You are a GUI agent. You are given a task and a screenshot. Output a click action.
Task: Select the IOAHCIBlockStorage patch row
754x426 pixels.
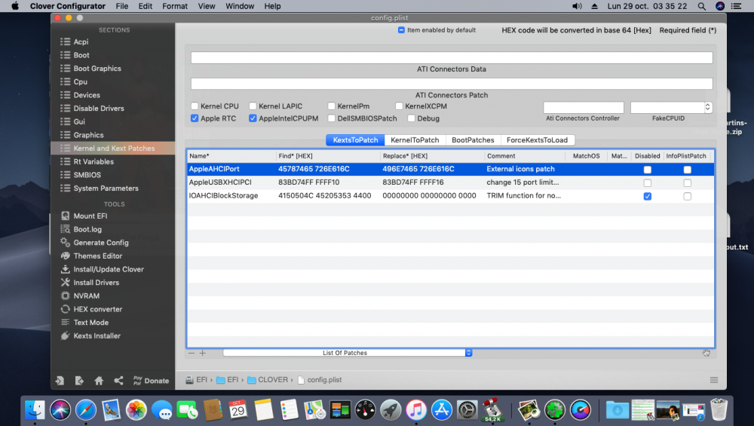point(451,196)
